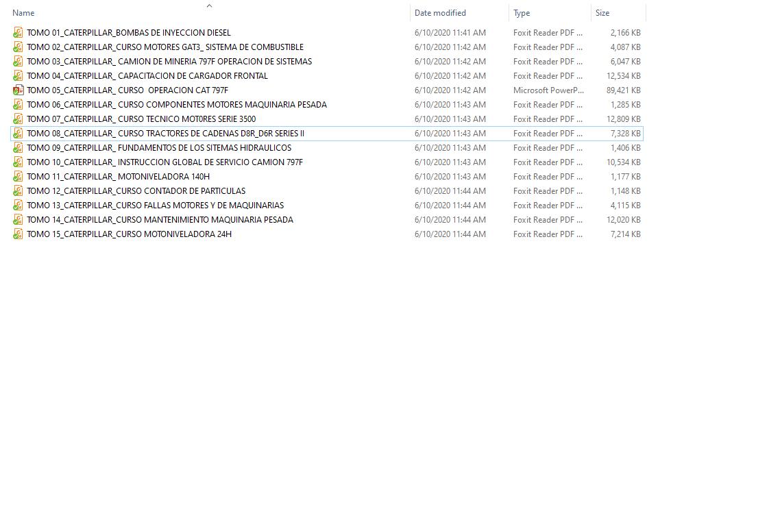Click the 4,115 KB size value
This screenshot has height=531, width=769.
click(625, 206)
